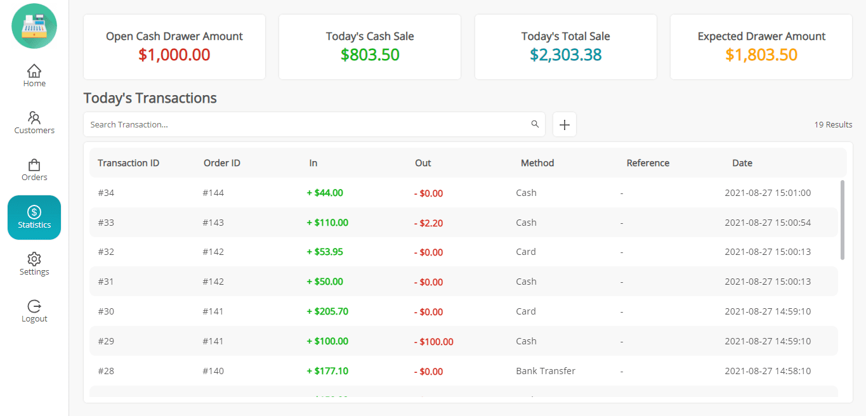
Task: Open the Today's Total Sale card
Action: point(565,47)
